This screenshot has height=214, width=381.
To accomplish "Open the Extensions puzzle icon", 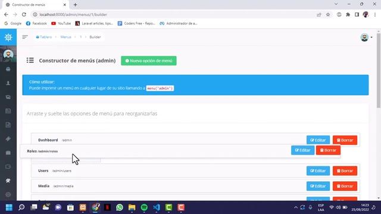I will (348, 14).
